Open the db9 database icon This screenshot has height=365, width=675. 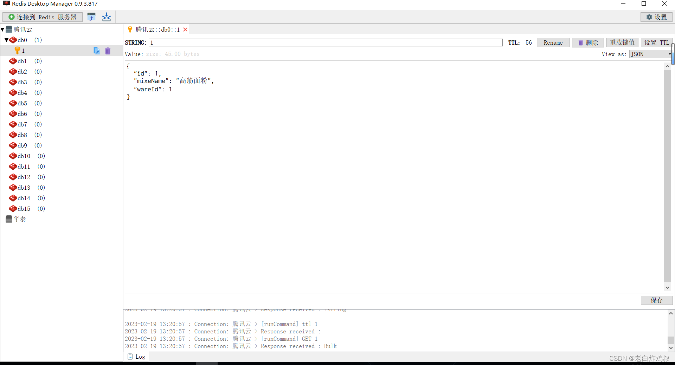[13, 145]
